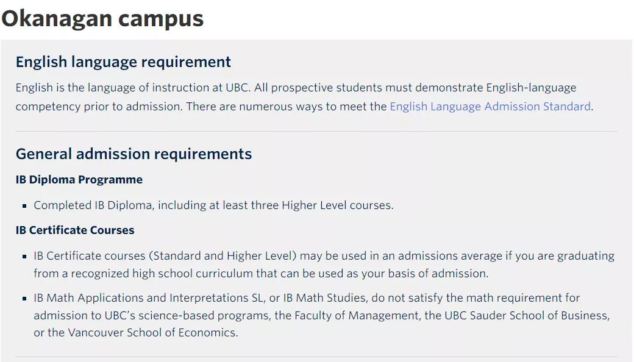Click the bullet marker before IB Math Applications
This screenshot has height=362, width=634.
24,299
